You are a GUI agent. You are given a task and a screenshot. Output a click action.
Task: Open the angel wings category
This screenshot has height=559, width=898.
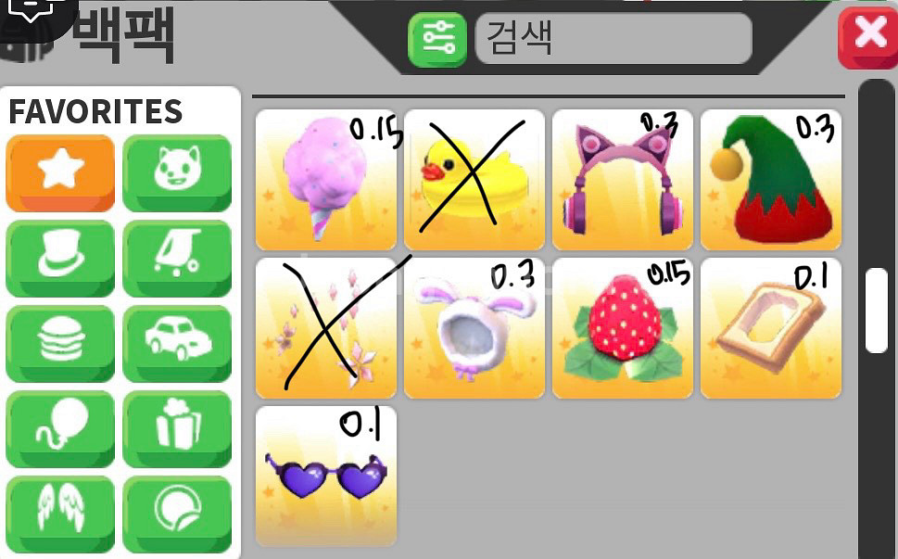[60, 514]
